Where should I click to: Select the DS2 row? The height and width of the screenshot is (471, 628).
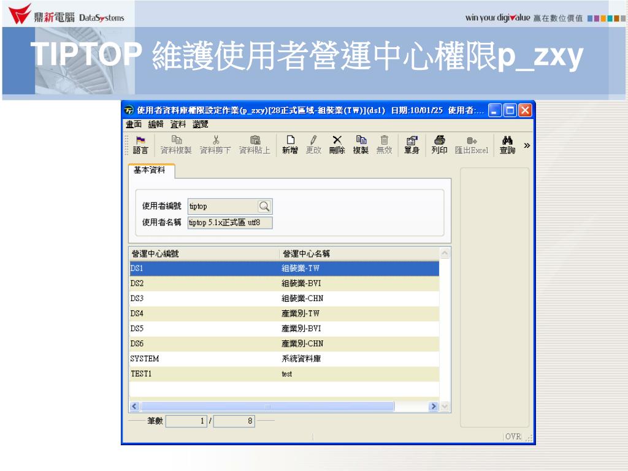coord(285,283)
